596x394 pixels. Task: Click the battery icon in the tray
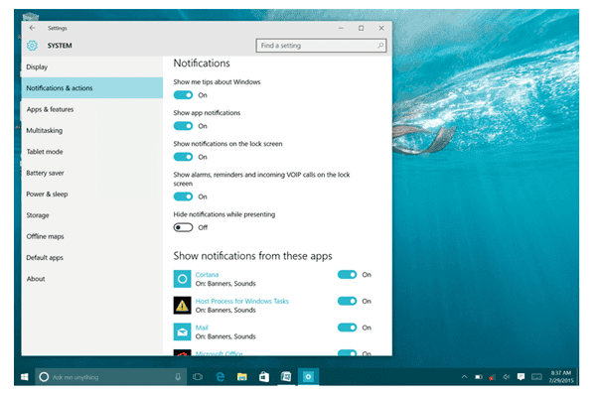tap(479, 377)
